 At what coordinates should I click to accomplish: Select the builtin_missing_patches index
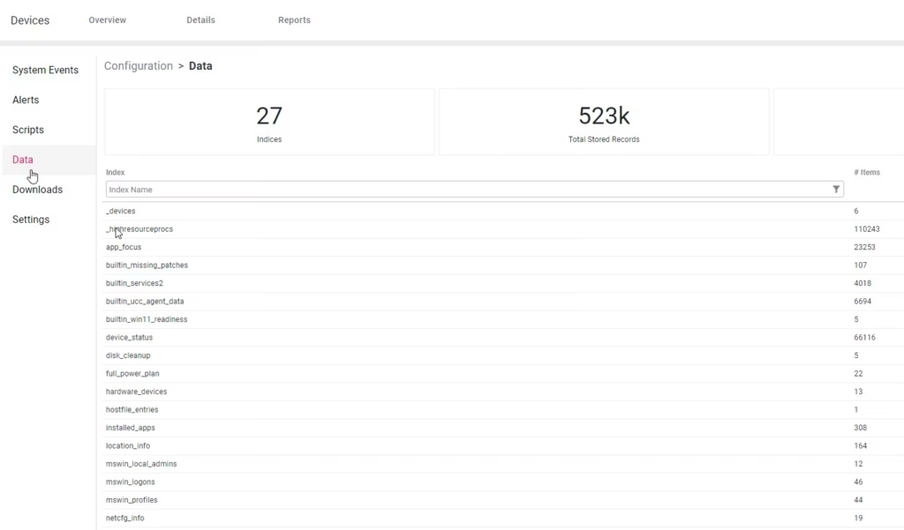click(x=147, y=265)
